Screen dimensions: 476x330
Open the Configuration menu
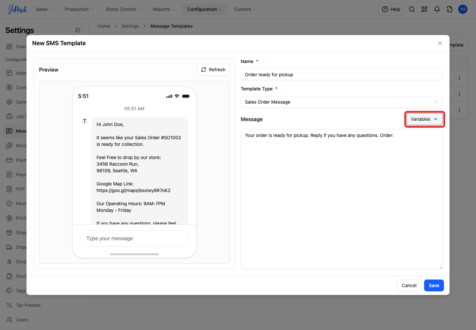coord(204,9)
